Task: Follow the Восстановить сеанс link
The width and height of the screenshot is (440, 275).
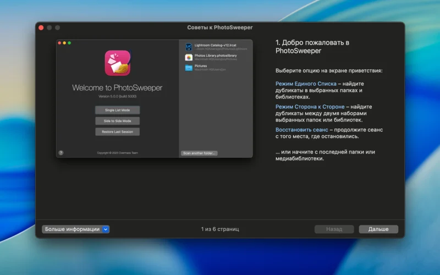Action: (x=301, y=130)
